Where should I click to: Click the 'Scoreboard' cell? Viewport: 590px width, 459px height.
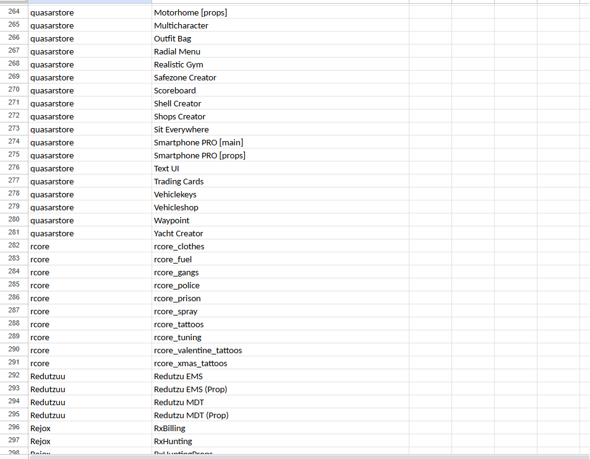(x=280, y=90)
